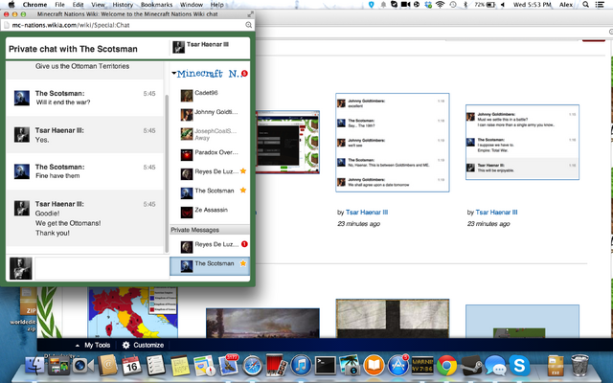Select Ze Assassin in the user list
613x383 pixels.
(x=210, y=212)
